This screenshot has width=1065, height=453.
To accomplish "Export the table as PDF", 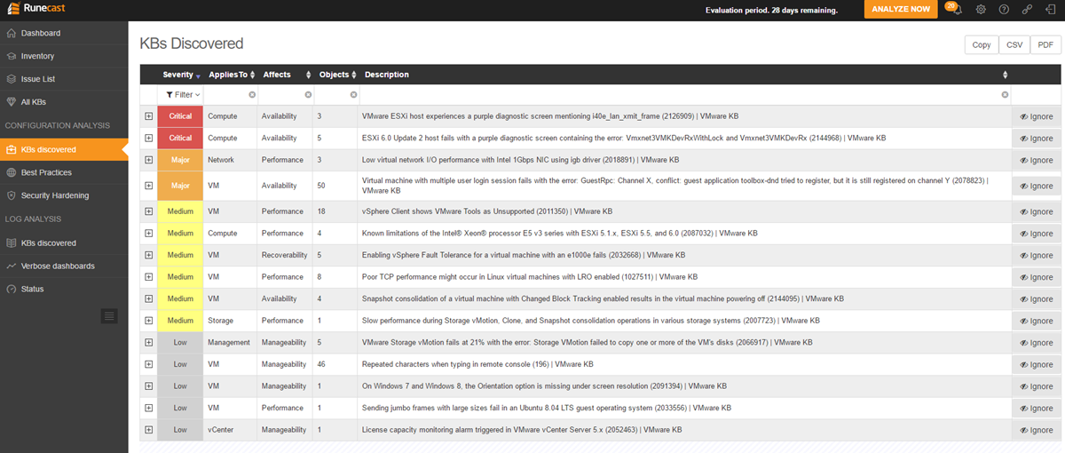I will coord(1045,45).
